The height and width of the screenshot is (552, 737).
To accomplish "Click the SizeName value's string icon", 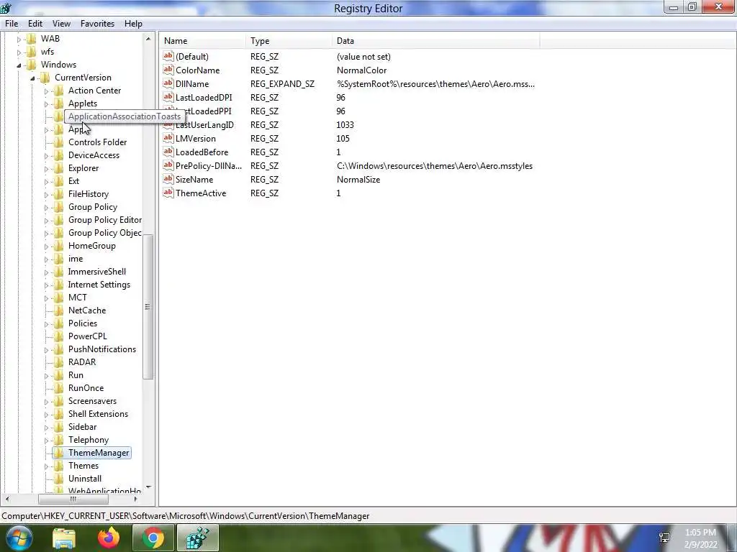I will (x=168, y=179).
